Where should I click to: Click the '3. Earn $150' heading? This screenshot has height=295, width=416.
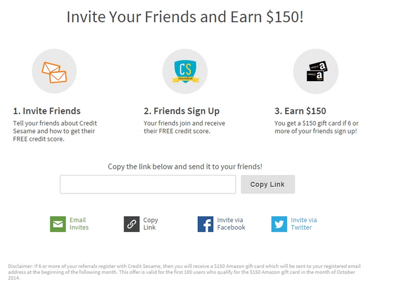pos(300,111)
